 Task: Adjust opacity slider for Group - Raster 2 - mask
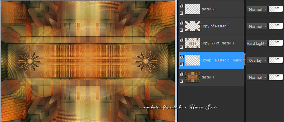point(276,60)
